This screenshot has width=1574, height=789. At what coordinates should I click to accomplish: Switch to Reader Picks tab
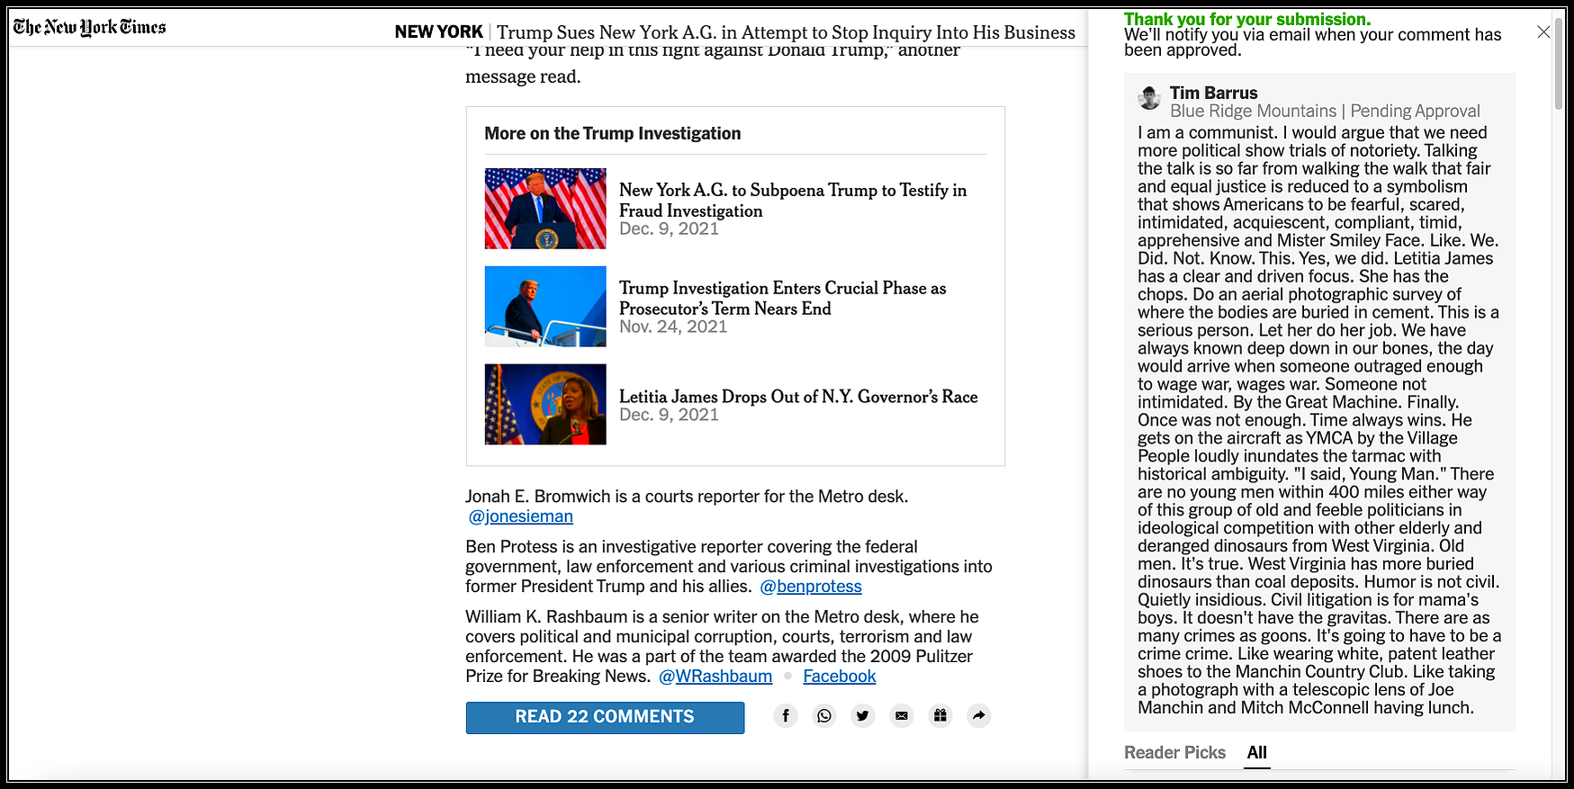1174,752
